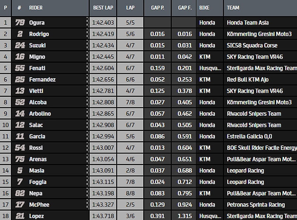Image resolution: width=297 pixels, height=220 pixels.
Task: Click number 21 badge for Lopez
Action: [20, 216]
